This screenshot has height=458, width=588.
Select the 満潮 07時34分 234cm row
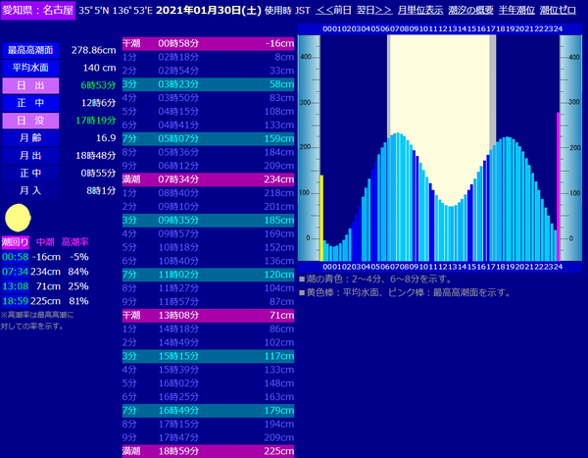(208, 179)
